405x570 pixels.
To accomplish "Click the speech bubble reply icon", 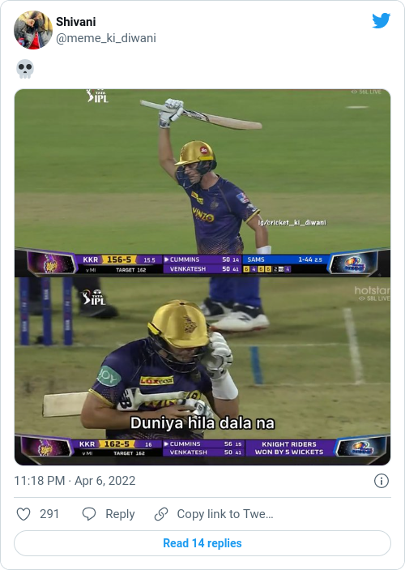I will [x=89, y=514].
